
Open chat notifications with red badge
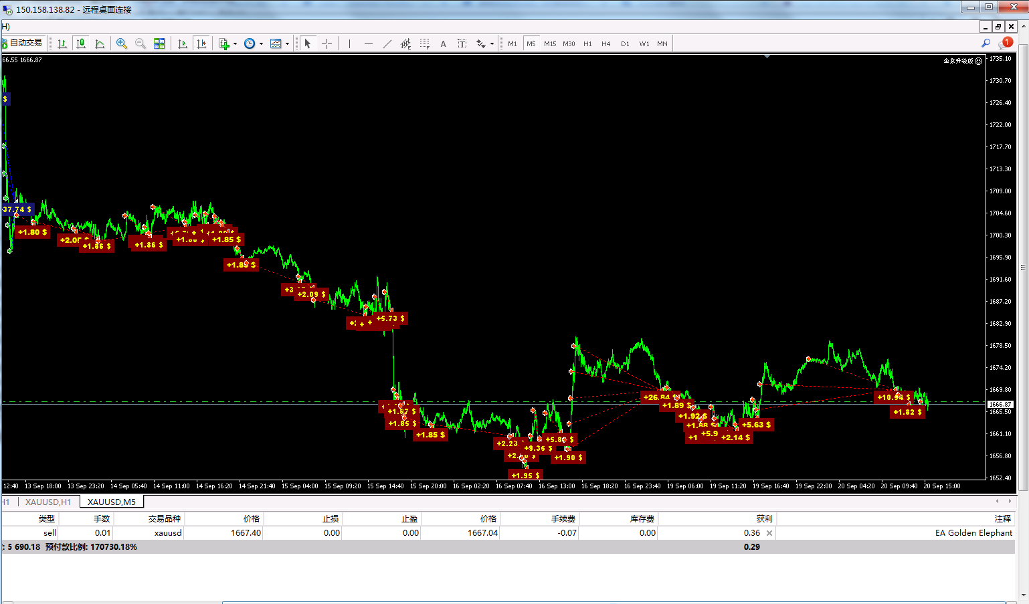click(1006, 43)
